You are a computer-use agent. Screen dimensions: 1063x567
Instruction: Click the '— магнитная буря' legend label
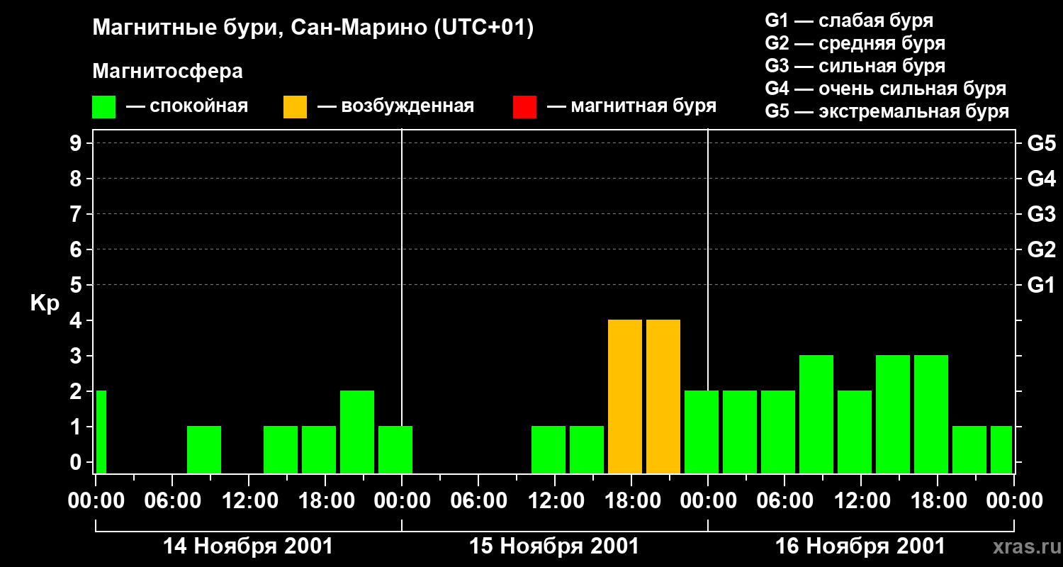632,106
